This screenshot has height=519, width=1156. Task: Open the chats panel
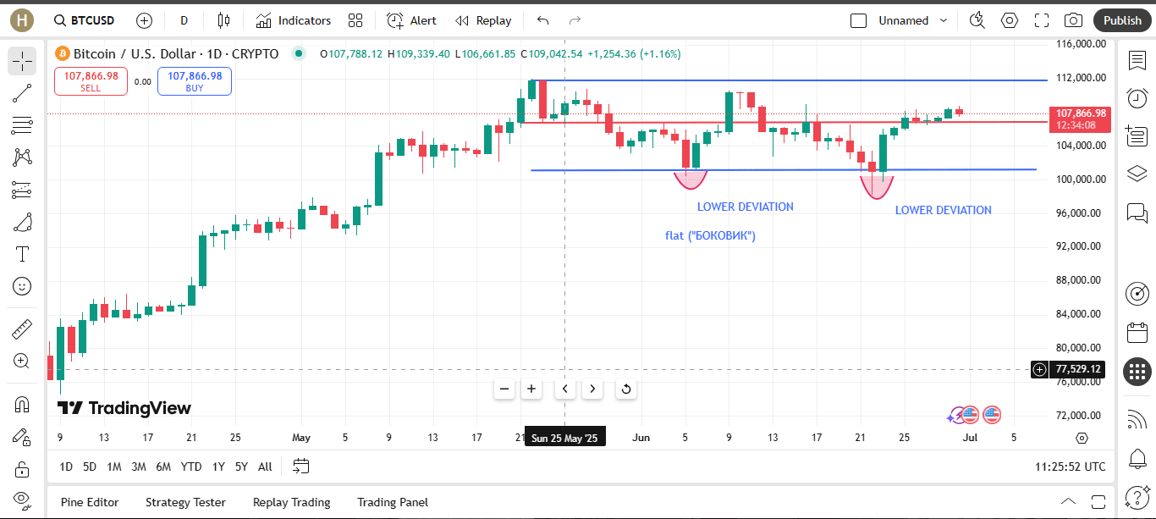tap(1137, 212)
